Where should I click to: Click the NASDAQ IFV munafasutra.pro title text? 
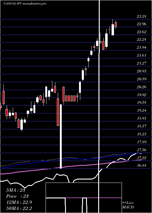(25, 4)
